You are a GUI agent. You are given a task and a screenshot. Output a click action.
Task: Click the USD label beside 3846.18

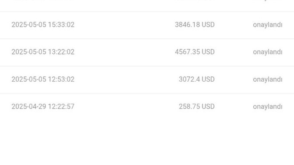208,25
